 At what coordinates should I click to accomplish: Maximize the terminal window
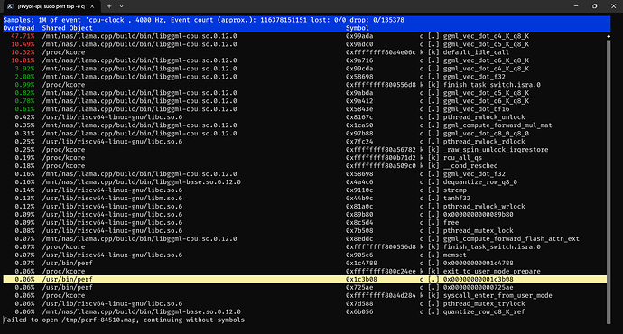pos(595,6)
